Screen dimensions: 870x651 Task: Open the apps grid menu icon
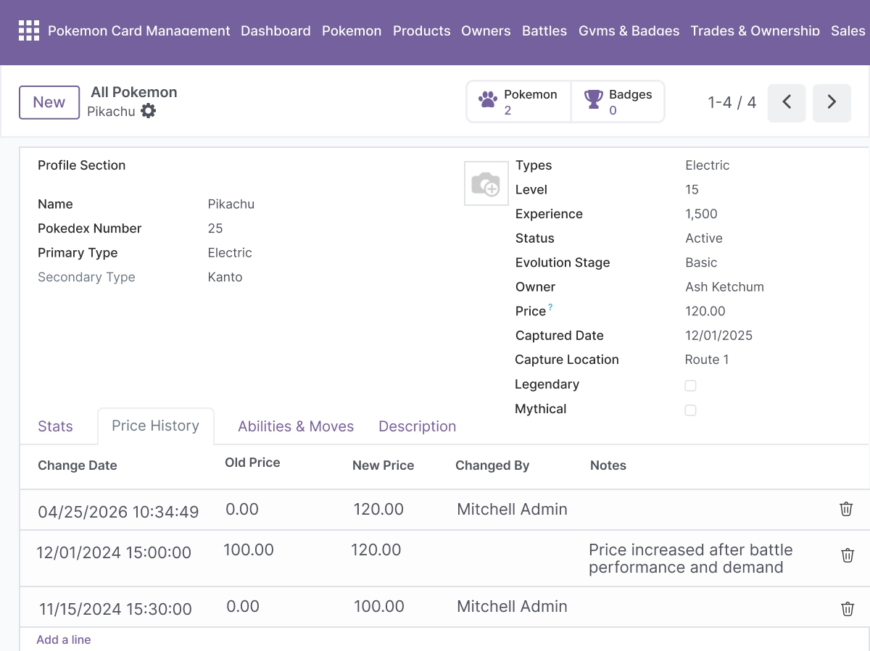[29, 30]
